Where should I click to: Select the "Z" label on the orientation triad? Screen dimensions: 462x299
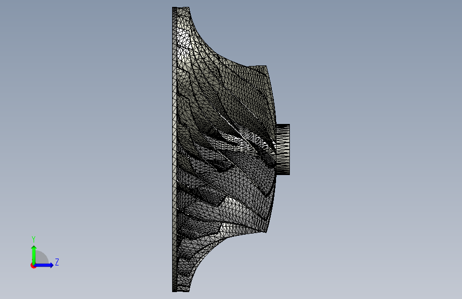coord(57,262)
